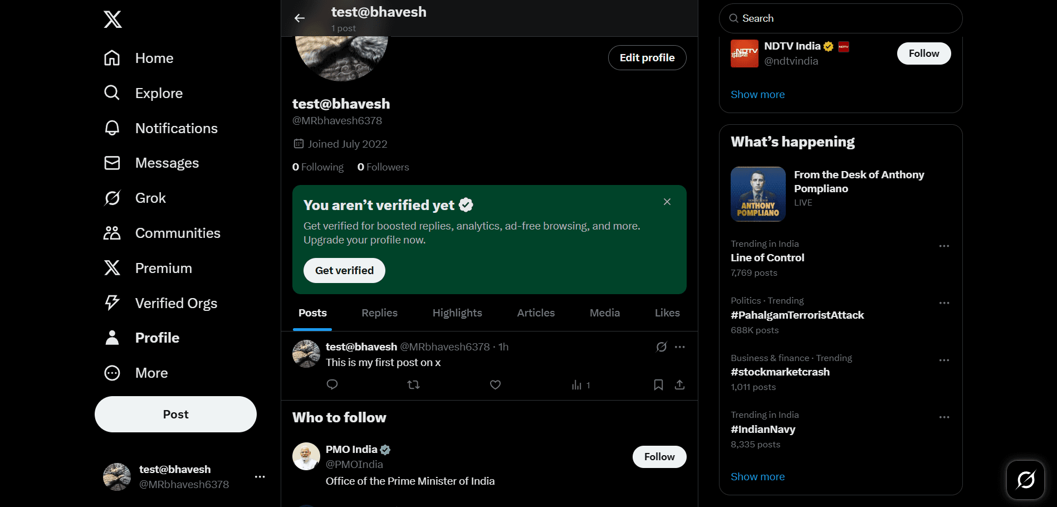
Task: Expand the account switcher menu with three dots
Action: tap(260, 477)
